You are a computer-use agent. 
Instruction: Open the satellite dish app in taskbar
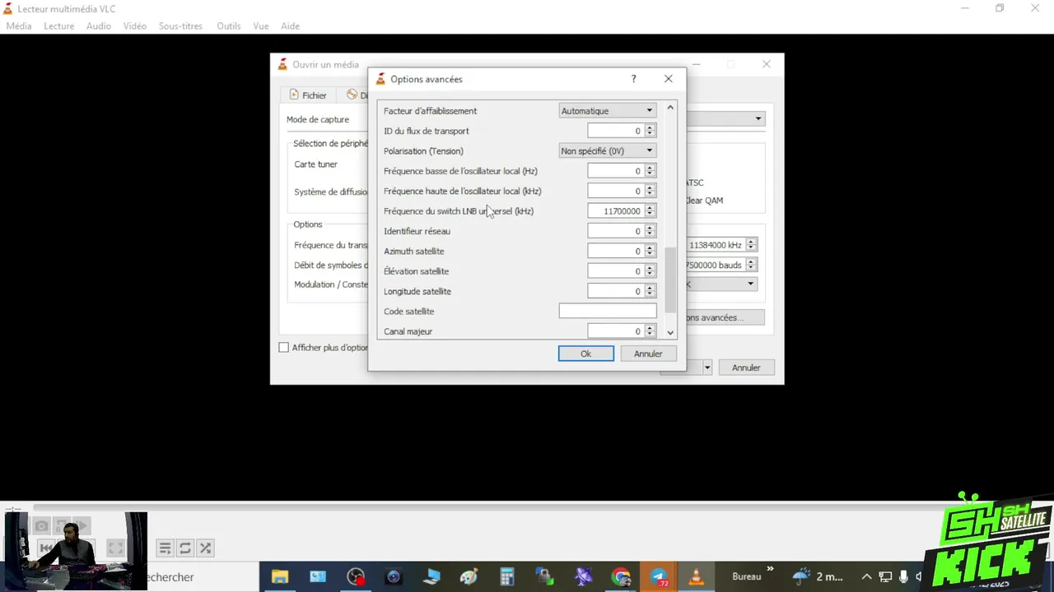(x=583, y=577)
